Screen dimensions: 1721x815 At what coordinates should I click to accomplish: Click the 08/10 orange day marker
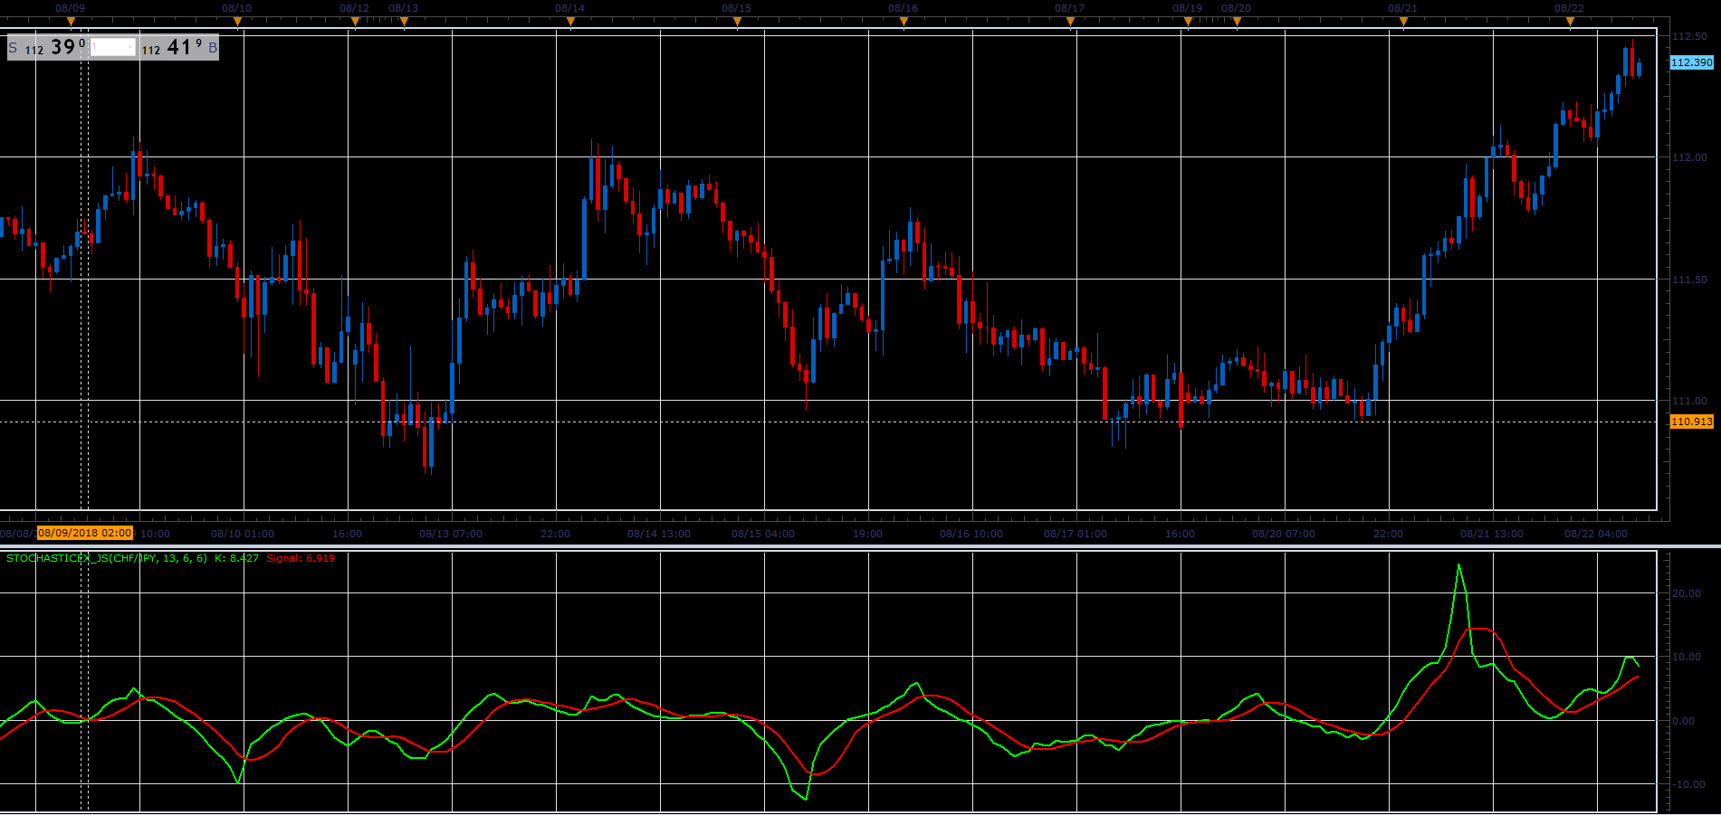[x=237, y=22]
